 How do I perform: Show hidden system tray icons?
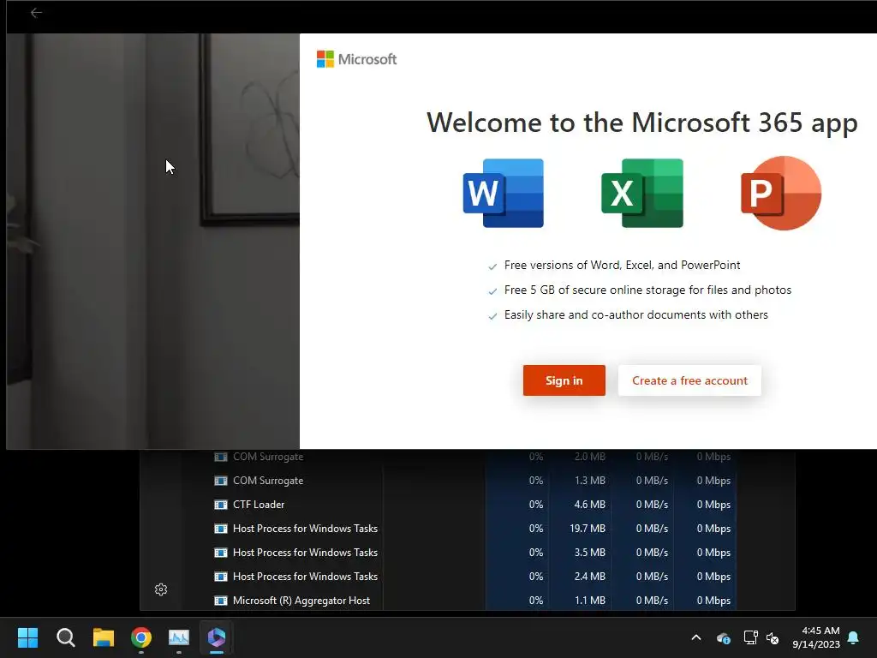(x=696, y=637)
